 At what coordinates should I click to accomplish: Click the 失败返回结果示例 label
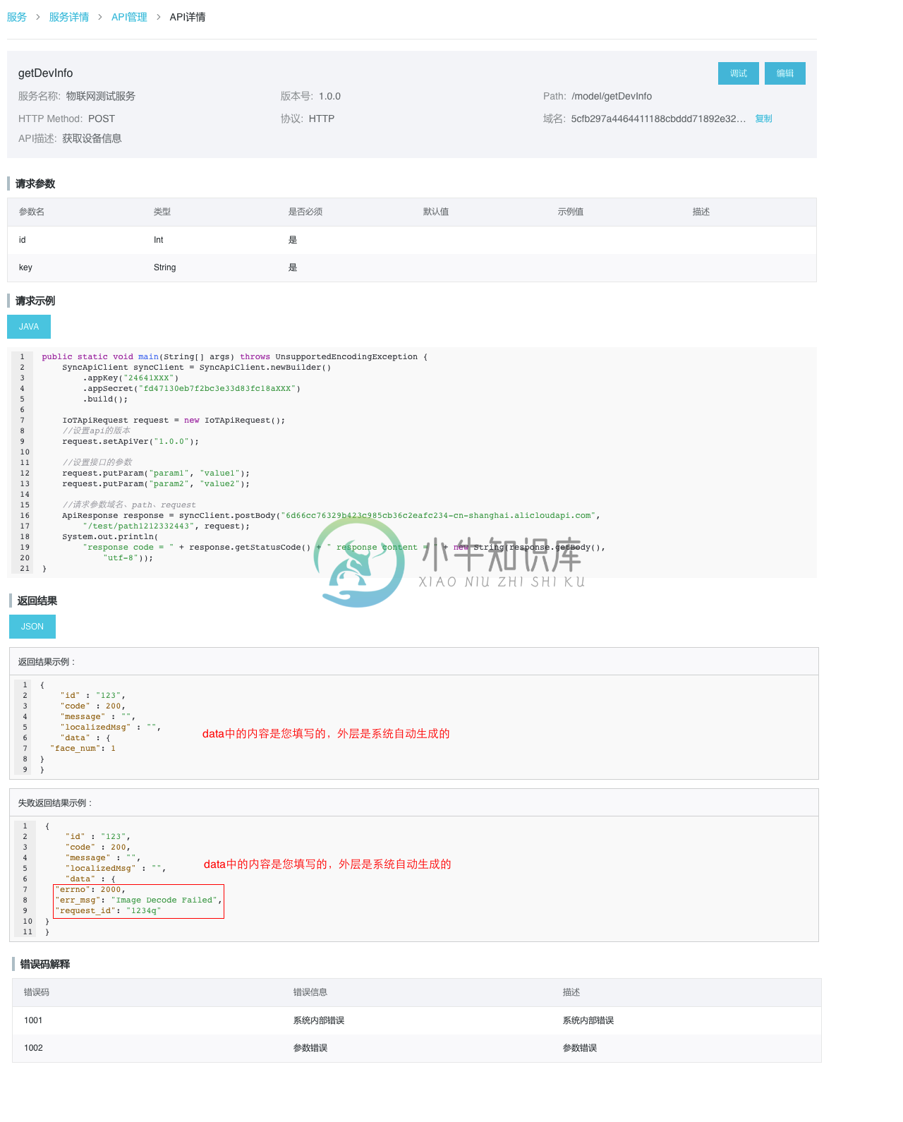coord(55,803)
